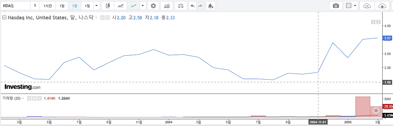The height and width of the screenshot is (126, 393).
Task: Open the chart style dropdown arrow
Action: tap(143, 6)
